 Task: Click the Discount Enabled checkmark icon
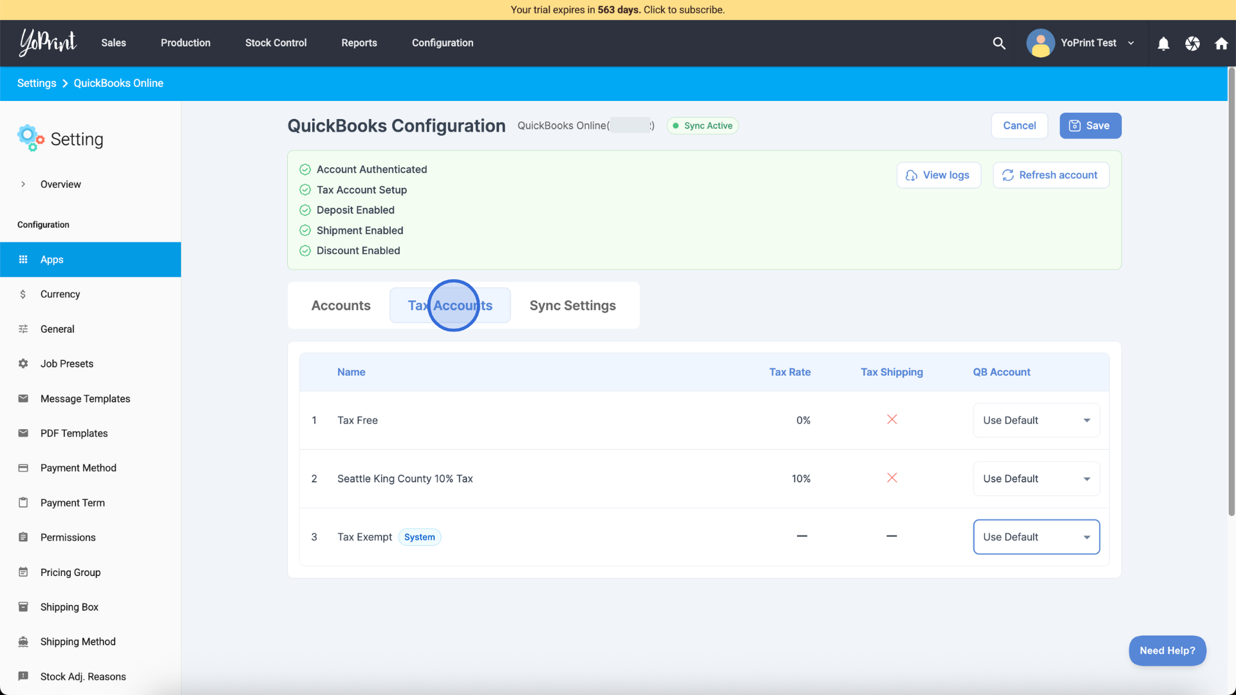[305, 251]
